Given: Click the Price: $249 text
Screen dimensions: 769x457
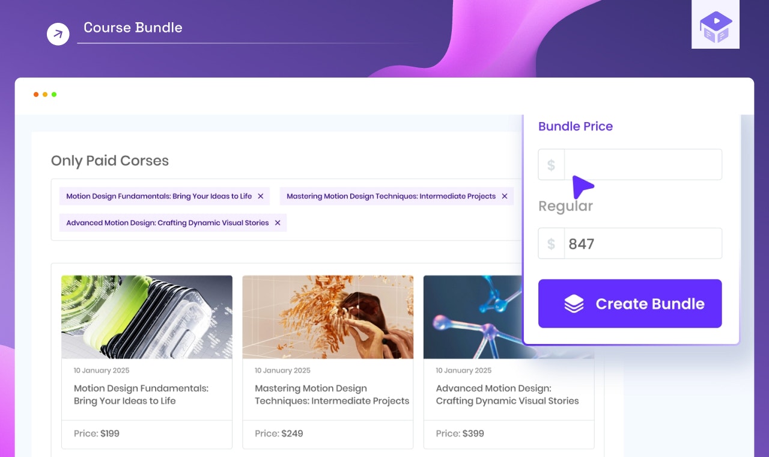Looking at the screenshot, I should [x=279, y=434].
